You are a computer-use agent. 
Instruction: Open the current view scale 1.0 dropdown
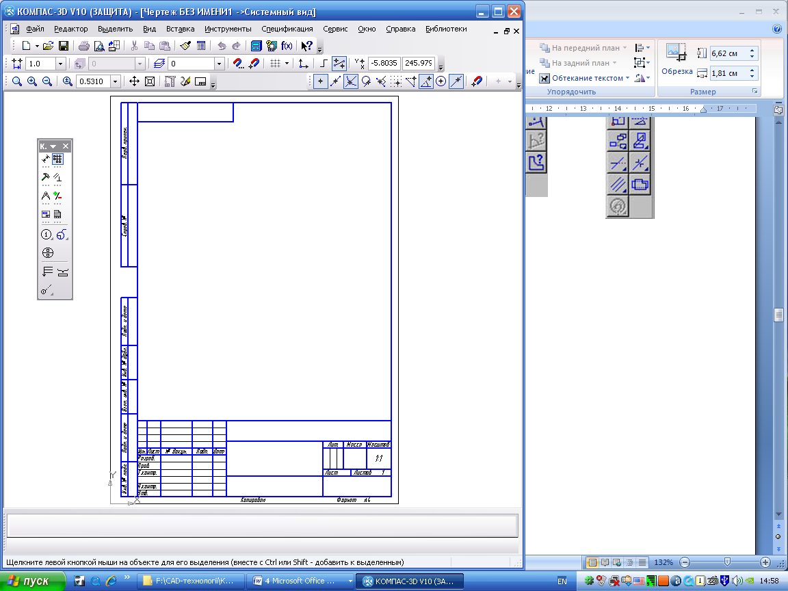click(60, 64)
